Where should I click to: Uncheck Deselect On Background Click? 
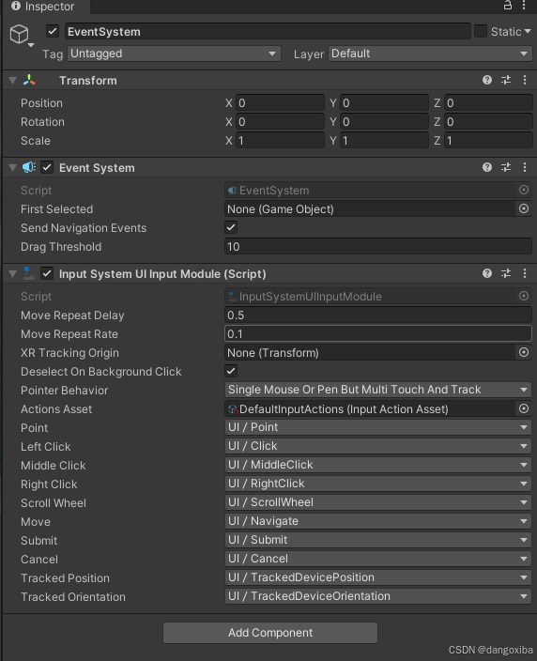pyautogui.click(x=231, y=371)
